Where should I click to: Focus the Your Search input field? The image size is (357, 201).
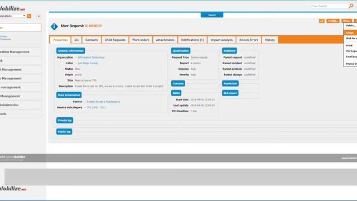coord(330,6)
